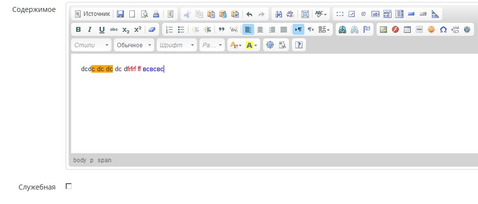Click the Select All icon
This screenshot has width=478, height=204.
(x=305, y=14)
